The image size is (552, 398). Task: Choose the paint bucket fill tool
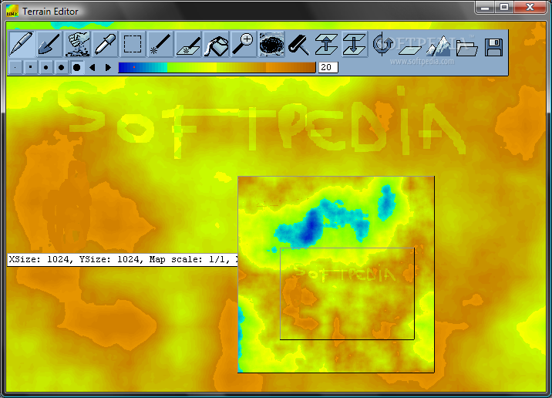click(x=216, y=45)
